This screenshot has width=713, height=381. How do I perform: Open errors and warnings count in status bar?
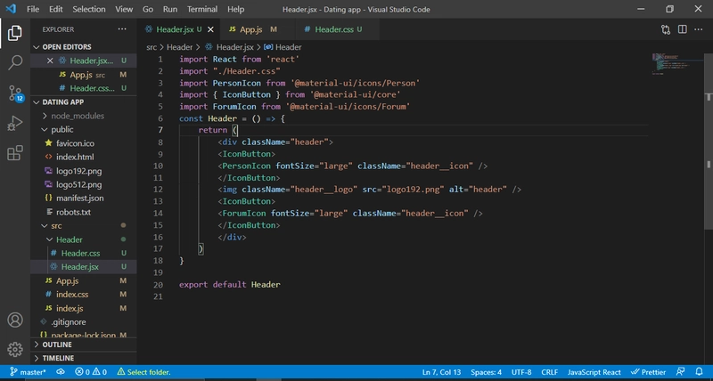[x=91, y=372]
